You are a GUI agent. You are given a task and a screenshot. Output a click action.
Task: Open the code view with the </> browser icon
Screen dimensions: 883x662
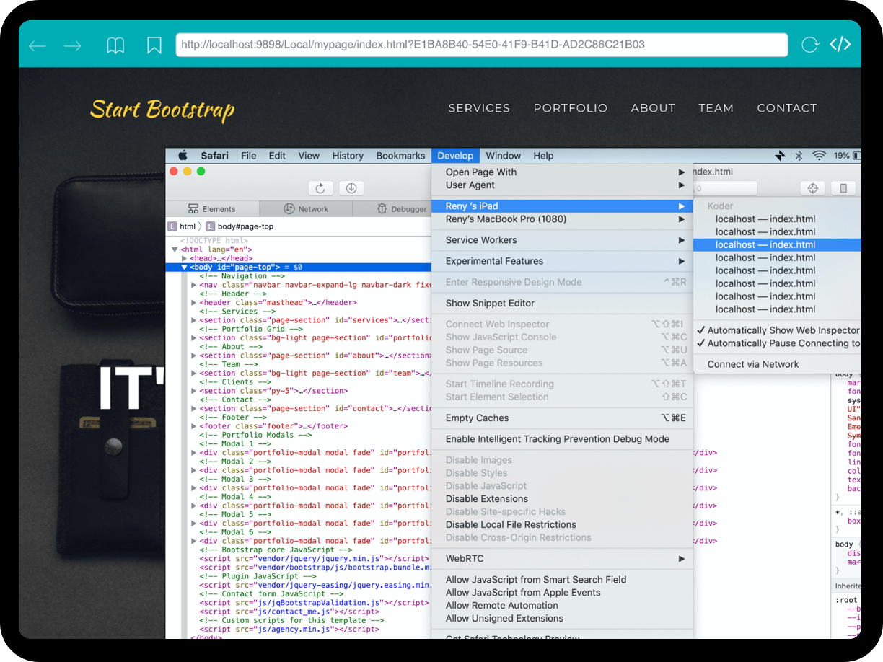click(x=840, y=44)
